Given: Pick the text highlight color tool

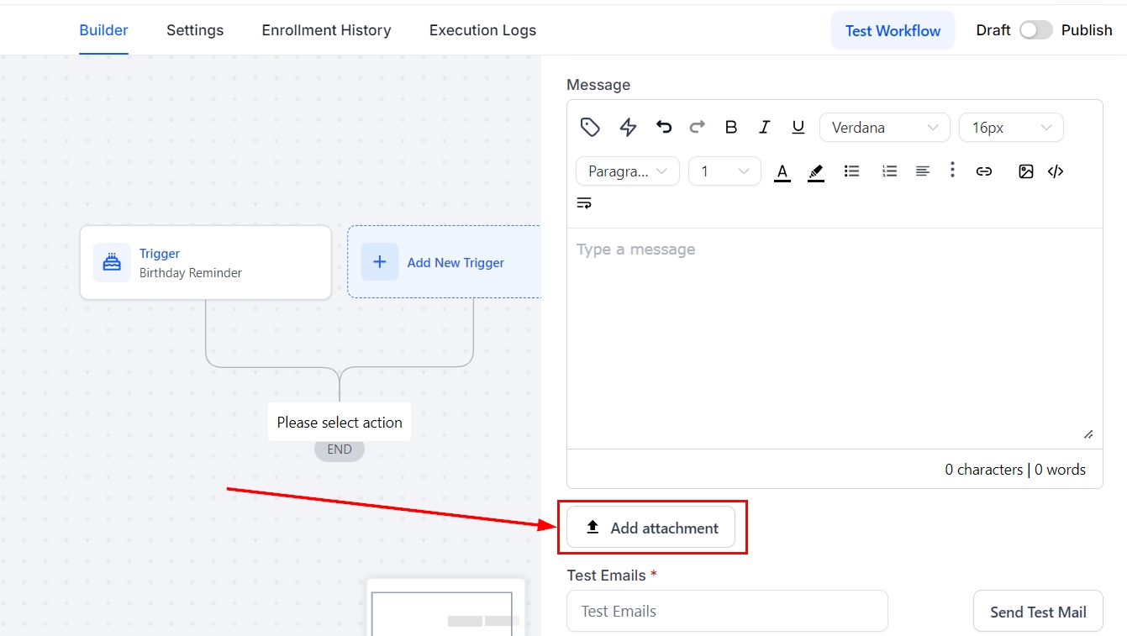Looking at the screenshot, I should point(815,171).
